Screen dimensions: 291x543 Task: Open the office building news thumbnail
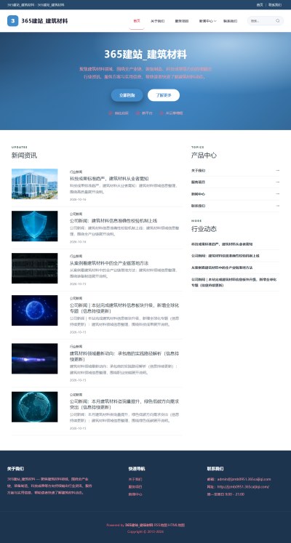(35, 184)
